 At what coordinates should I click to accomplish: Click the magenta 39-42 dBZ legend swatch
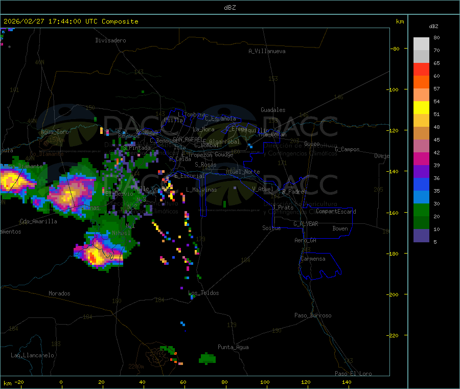click(x=421, y=158)
